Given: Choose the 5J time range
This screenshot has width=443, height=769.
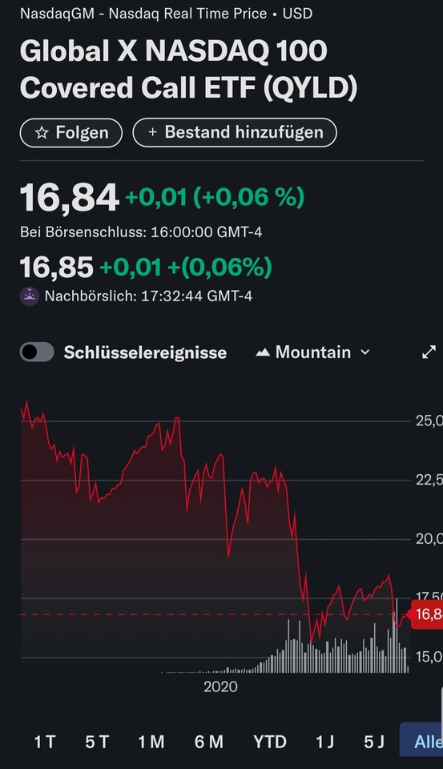Looking at the screenshot, I should [x=374, y=742].
